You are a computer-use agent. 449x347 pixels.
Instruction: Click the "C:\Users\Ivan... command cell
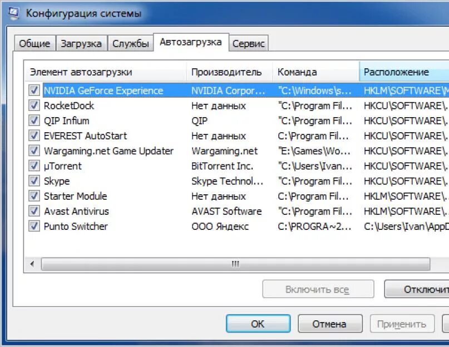click(x=315, y=166)
